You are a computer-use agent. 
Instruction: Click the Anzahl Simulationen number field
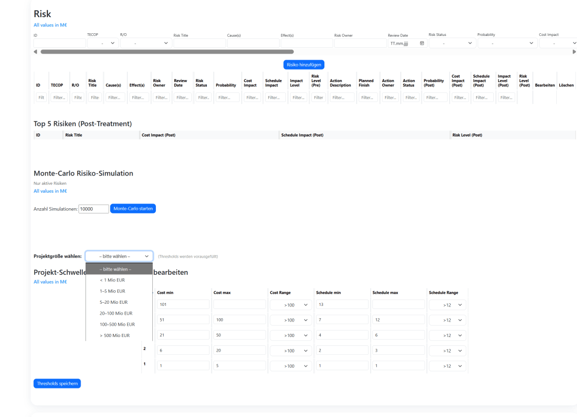coord(94,209)
